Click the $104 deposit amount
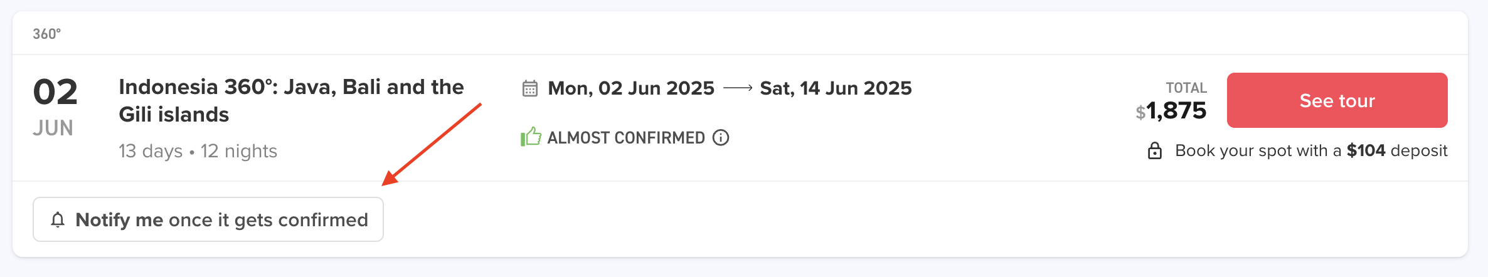The height and width of the screenshot is (277, 1488). pyautogui.click(x=1366, y=151)
